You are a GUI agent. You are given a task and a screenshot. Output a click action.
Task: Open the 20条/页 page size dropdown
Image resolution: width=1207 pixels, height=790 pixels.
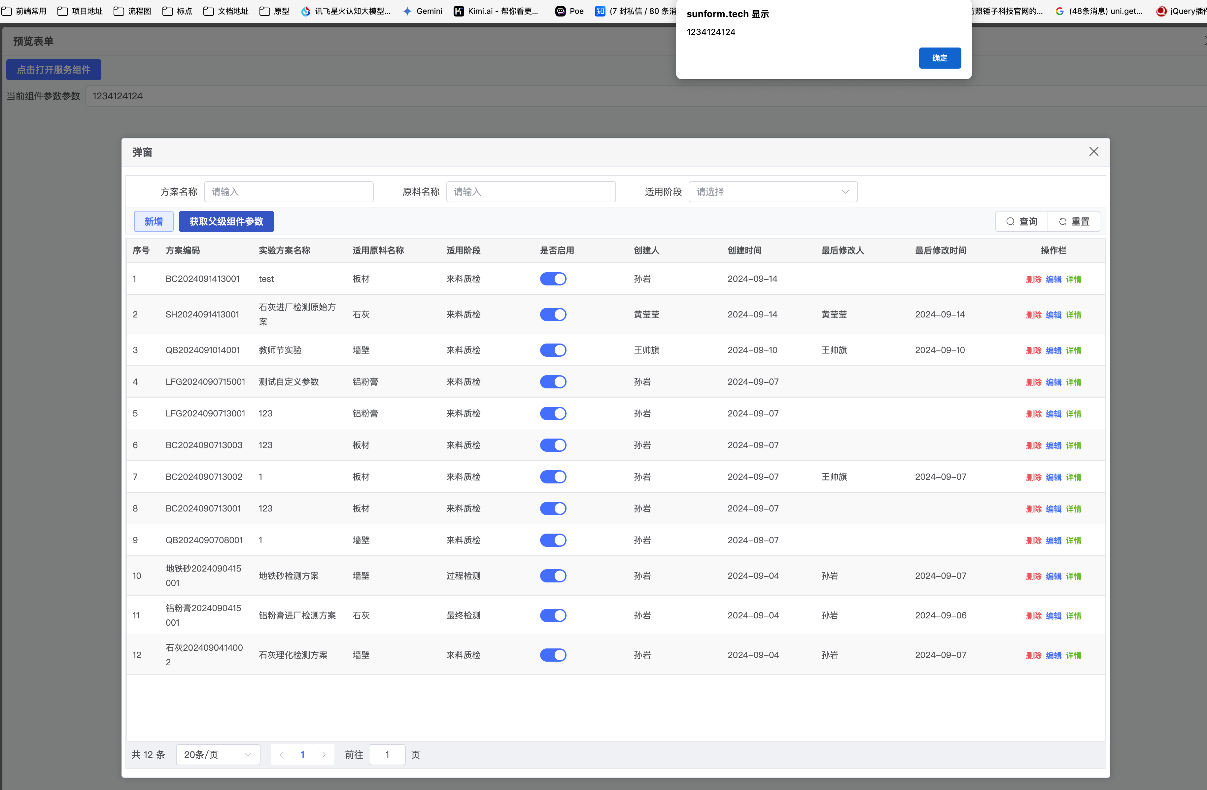tap(218, 754)
